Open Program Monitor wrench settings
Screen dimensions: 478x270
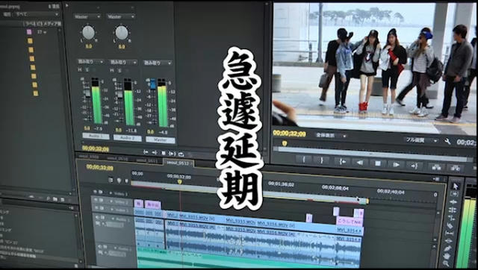tap(447, 141)
